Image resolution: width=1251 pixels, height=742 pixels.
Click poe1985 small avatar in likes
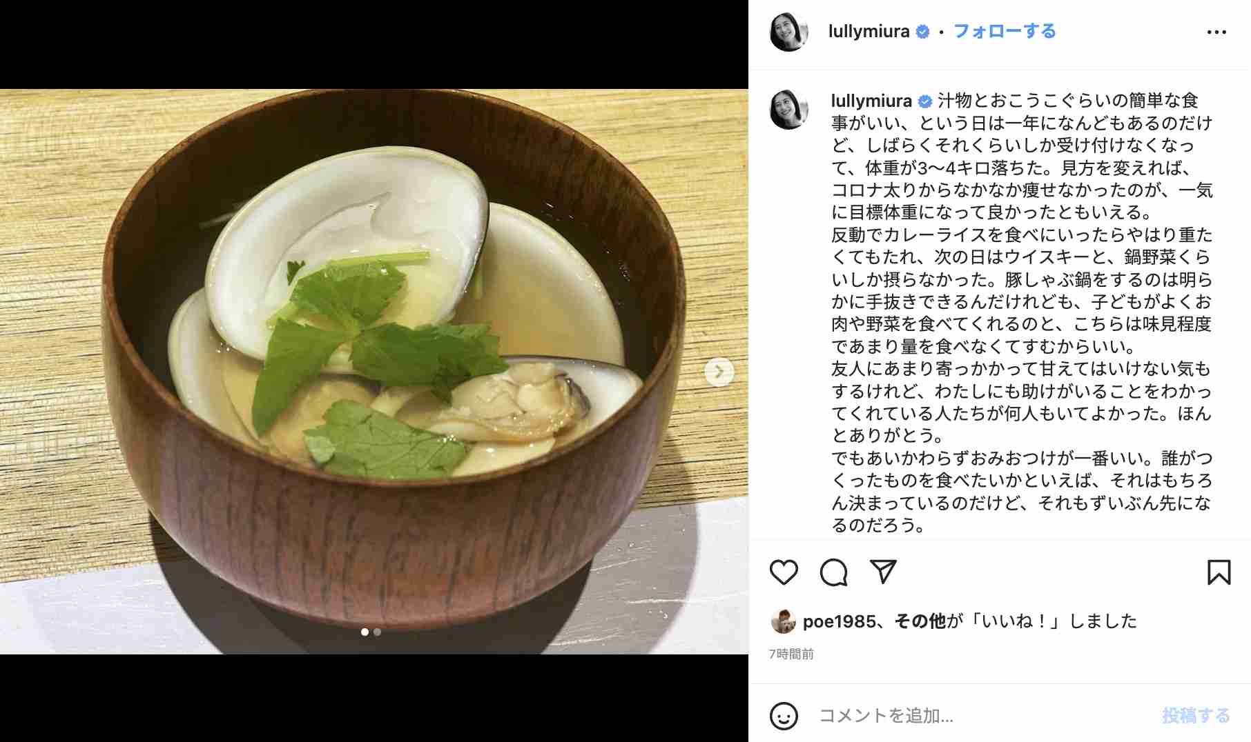click(783, 621)
